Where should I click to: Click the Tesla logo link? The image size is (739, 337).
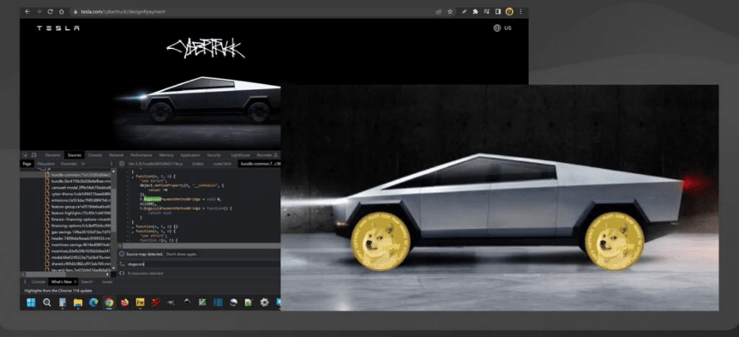click(58, 27)
